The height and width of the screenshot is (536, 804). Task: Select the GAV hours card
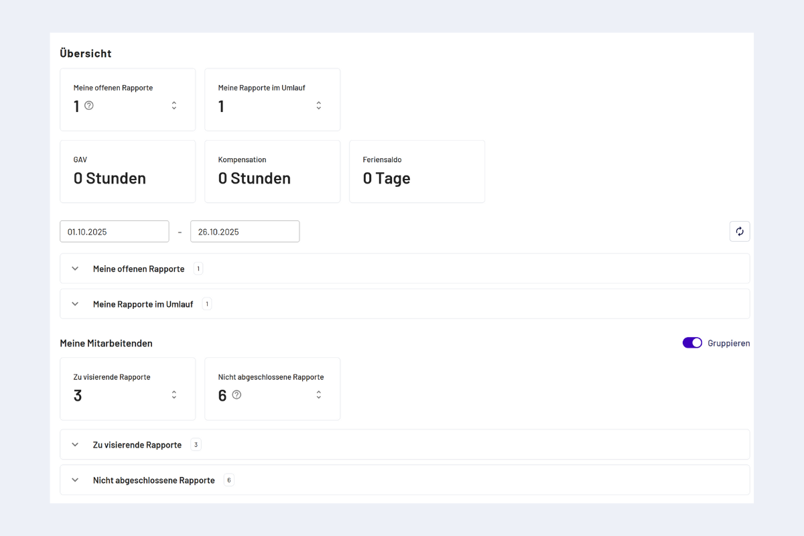pyautogui.click(x=127, y=172)
